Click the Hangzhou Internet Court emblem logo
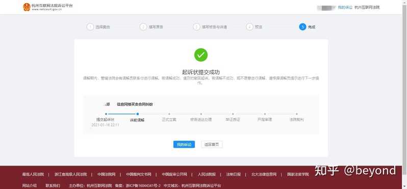This screenshot has height=189, width=407. [27, 7]
